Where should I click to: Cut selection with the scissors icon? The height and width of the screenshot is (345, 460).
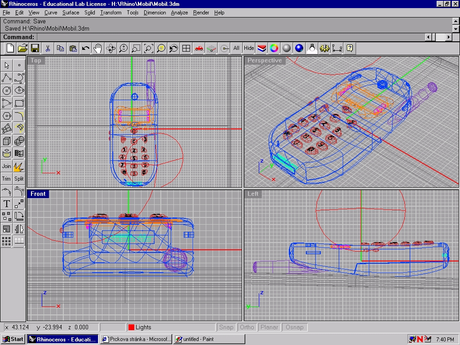tap(48, 49)
